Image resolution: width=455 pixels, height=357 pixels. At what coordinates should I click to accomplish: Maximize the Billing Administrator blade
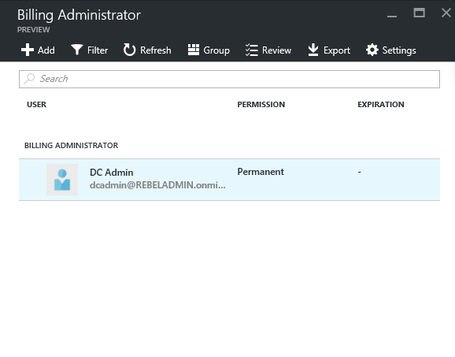coord(419,13)
